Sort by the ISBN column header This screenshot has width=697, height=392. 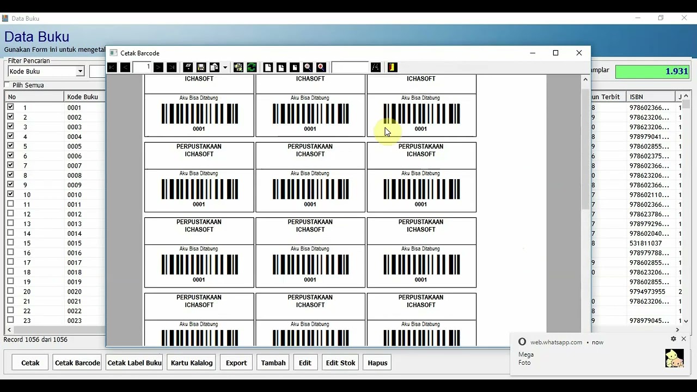tap(651, 97)
